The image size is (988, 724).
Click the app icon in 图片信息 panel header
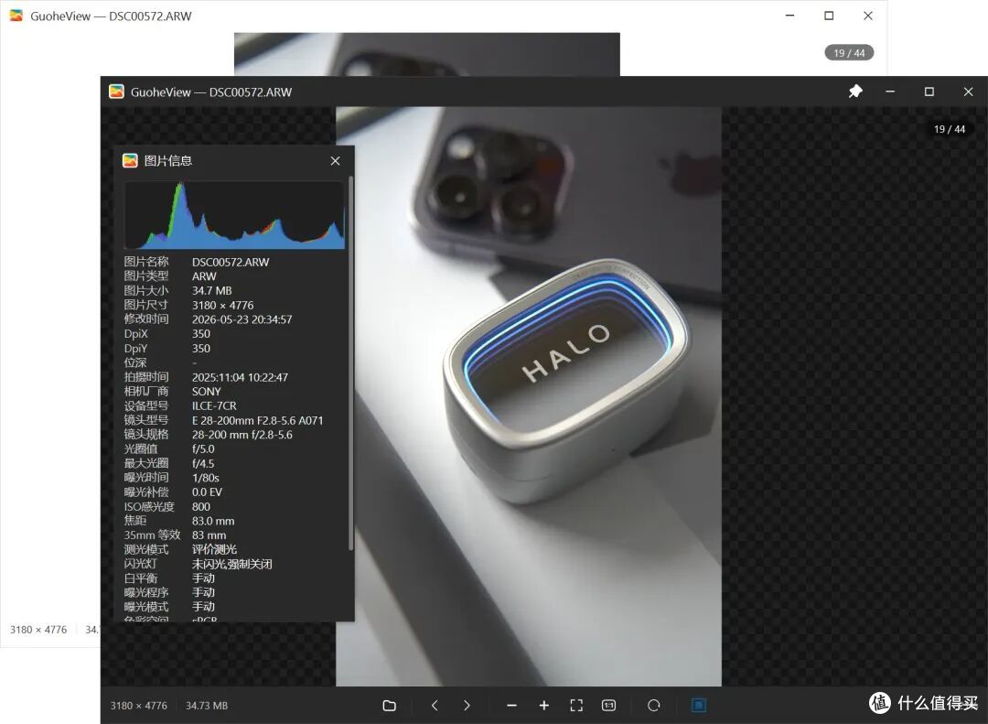point(130,161)
